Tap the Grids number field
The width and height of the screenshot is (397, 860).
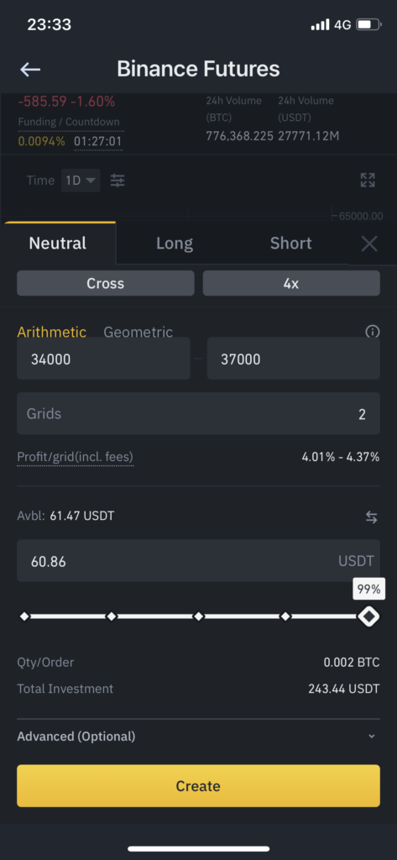[x=198, y=413]
